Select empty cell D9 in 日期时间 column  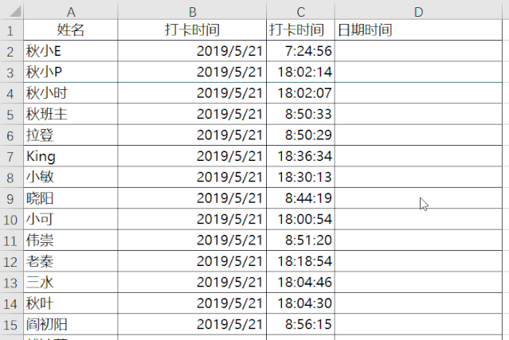418,198
